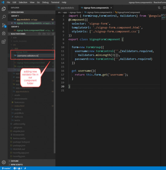Click the explorer vertical scrollbar
This screenshot has height=170, width=166.
[x=54, y=94]
